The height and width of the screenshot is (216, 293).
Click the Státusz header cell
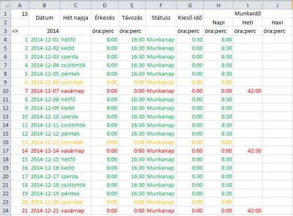click(x=161, y=18)
